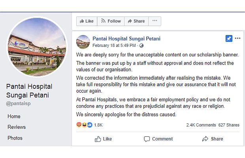Select Photos in the sidebar
Image resolution: width=245 pixels, height=158 pixels.
[15, 138]
